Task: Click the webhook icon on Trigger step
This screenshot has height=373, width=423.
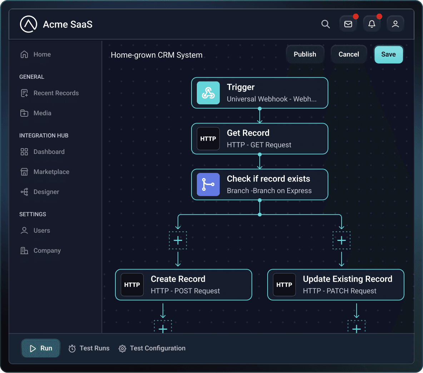Action: 208,93
